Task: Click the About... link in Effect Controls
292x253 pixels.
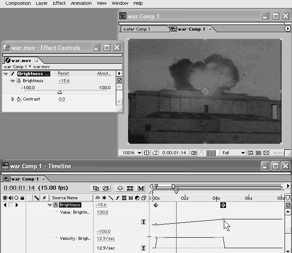Action: click(x=104, y=74)
